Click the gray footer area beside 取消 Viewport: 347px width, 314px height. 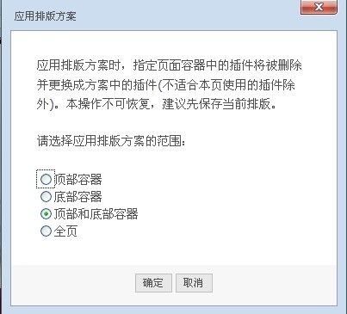coord(273,284)
